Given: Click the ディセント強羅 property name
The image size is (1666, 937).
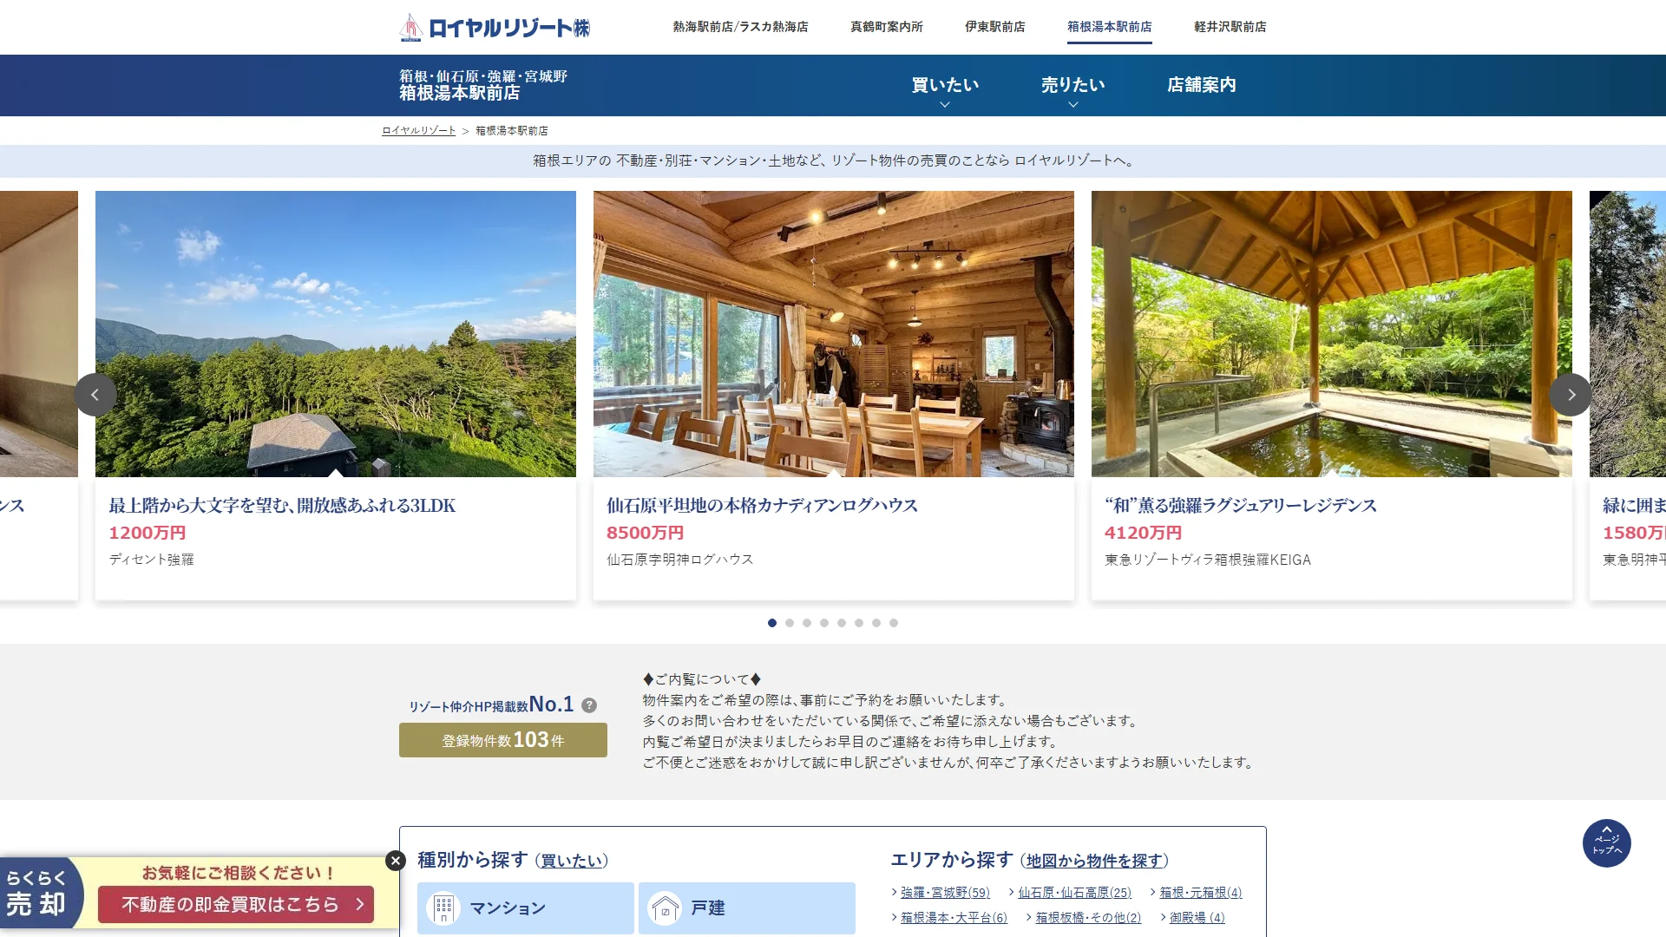Looking at the screenshot, I should 152,560.
